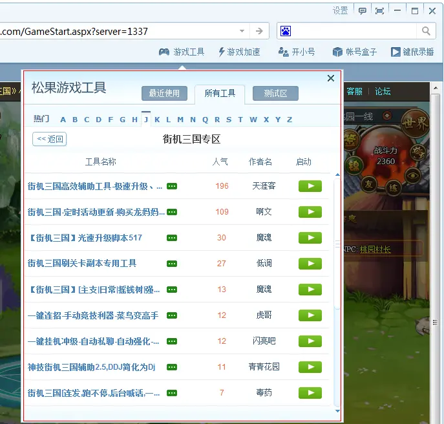Select letter A in the index

coord(63,120)
